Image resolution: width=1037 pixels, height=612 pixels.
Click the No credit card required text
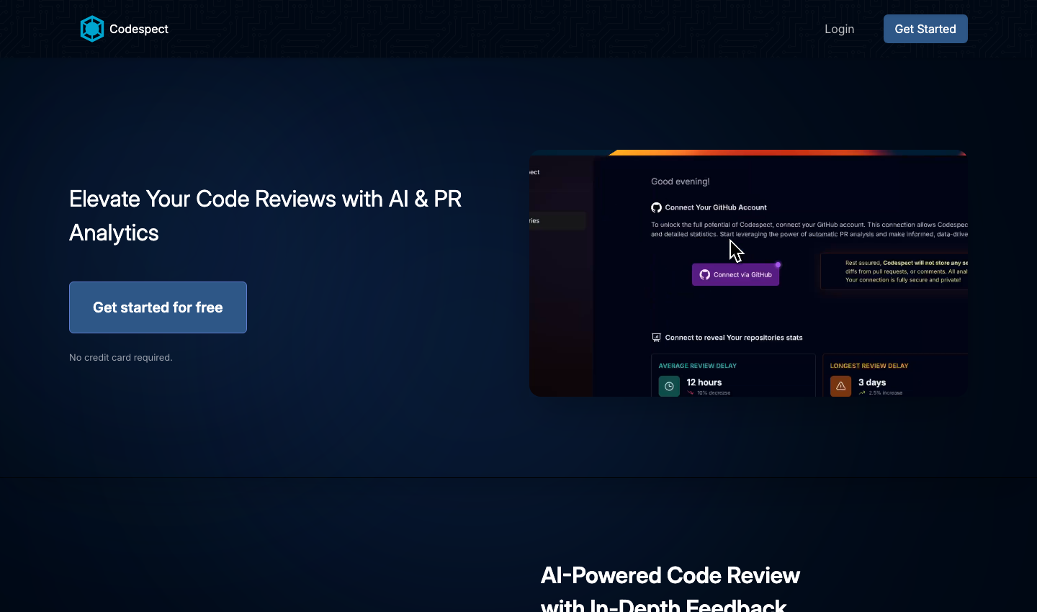pos(121,357)
